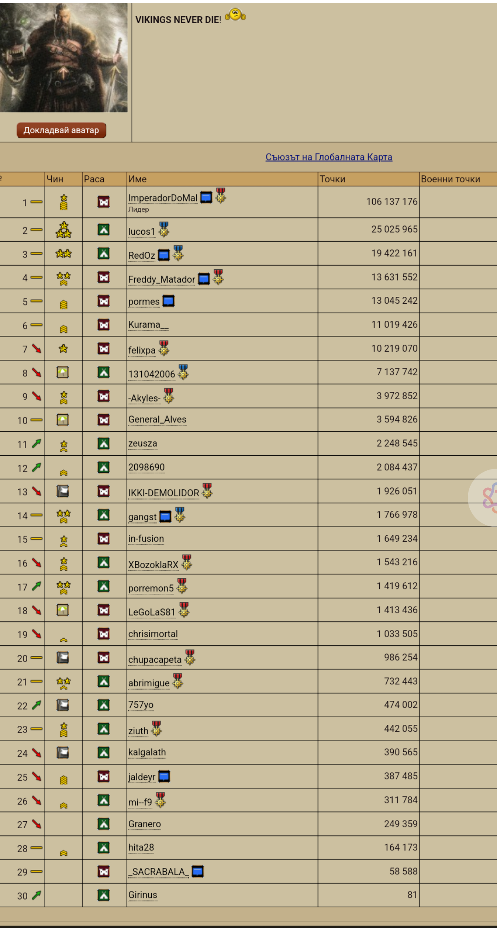Click the rank icon in General_Alves row
The image size is (497, 928).
click(63, 420)
